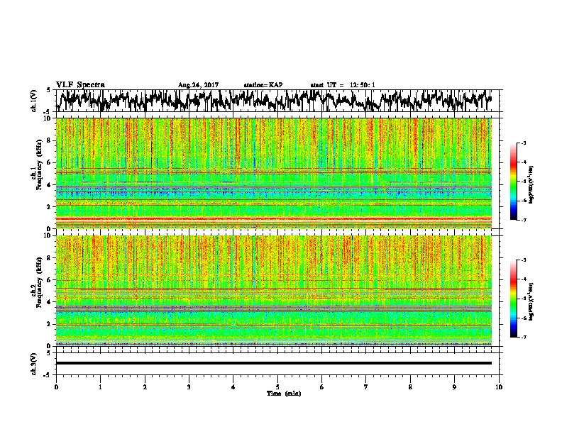Image resolution: width=562 pixels, height=434 pixels.
Task: Click the time axis tick label "0"
Action: tap(56, 386)
